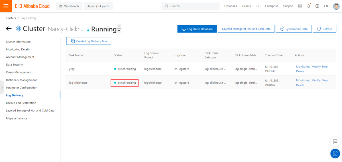Open notifications bell icon
This screenshot has width=342, height=162.
309,6
